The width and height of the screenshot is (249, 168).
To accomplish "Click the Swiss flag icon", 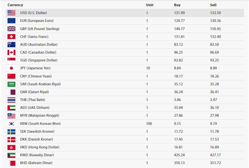I will pos(11,37).
